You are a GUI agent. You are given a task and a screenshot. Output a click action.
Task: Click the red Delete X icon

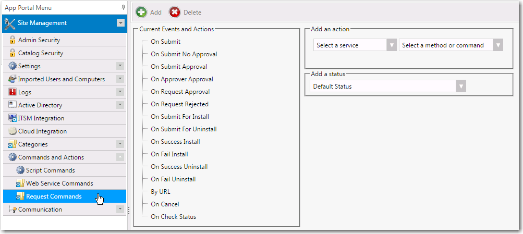175,12
